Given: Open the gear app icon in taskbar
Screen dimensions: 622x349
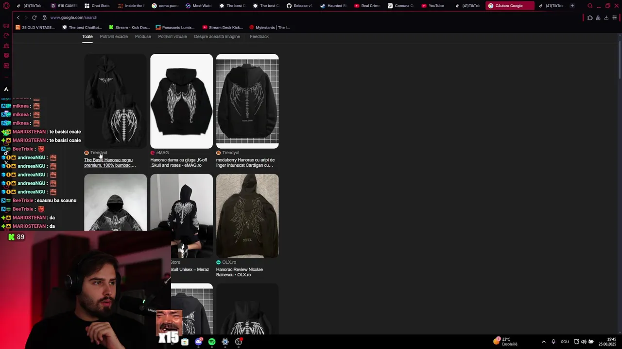Looking at the screenshot, I should [225, 342].
